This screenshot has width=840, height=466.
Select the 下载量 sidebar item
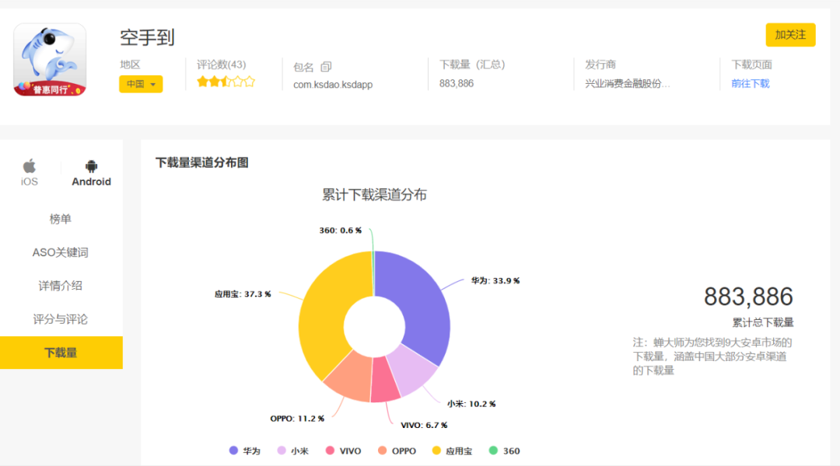point(61,353)
